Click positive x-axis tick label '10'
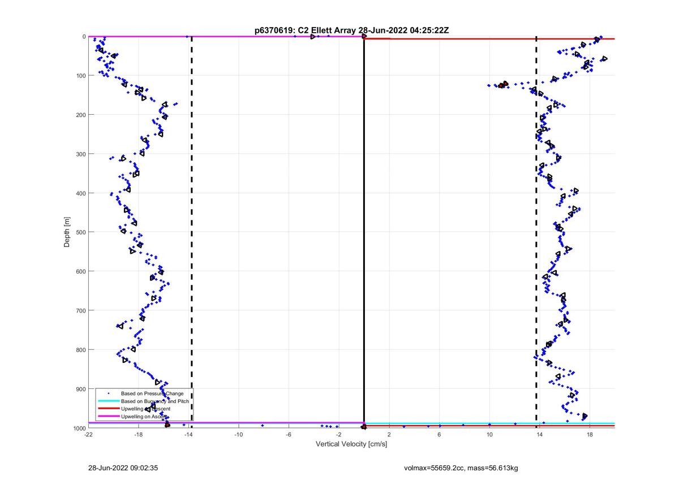 [x=489, y=435]
